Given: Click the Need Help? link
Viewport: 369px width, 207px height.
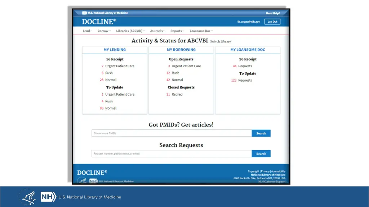Looking at the screenshot, I should (x=273, y=13).
